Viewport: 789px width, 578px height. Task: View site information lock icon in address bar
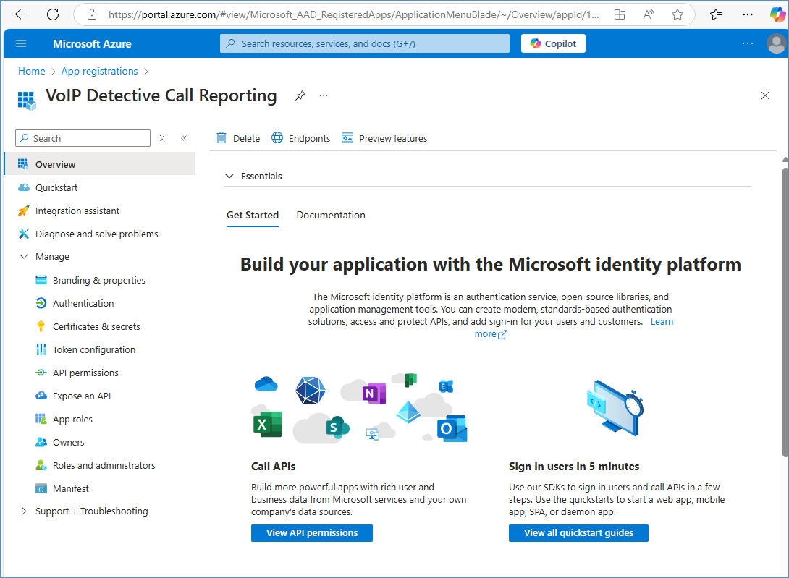pyautogui.click(x=92, y=14)
